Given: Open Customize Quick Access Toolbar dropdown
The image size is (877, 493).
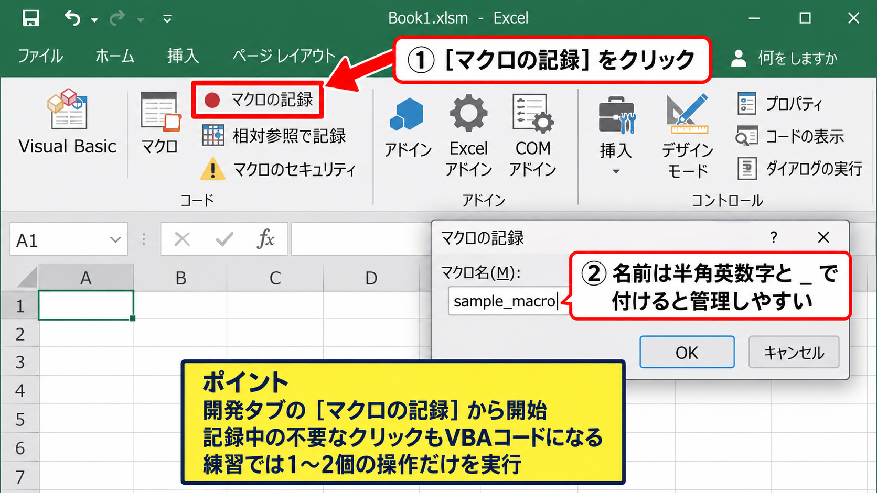Looking at the screenshot, I should click(167, 19).
